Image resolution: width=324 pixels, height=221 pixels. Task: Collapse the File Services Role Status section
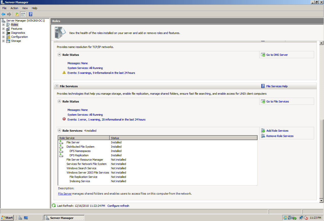[59, 101]
